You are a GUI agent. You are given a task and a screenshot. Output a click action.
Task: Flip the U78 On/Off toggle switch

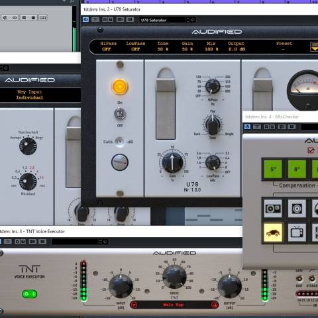[x=120, y=114]
